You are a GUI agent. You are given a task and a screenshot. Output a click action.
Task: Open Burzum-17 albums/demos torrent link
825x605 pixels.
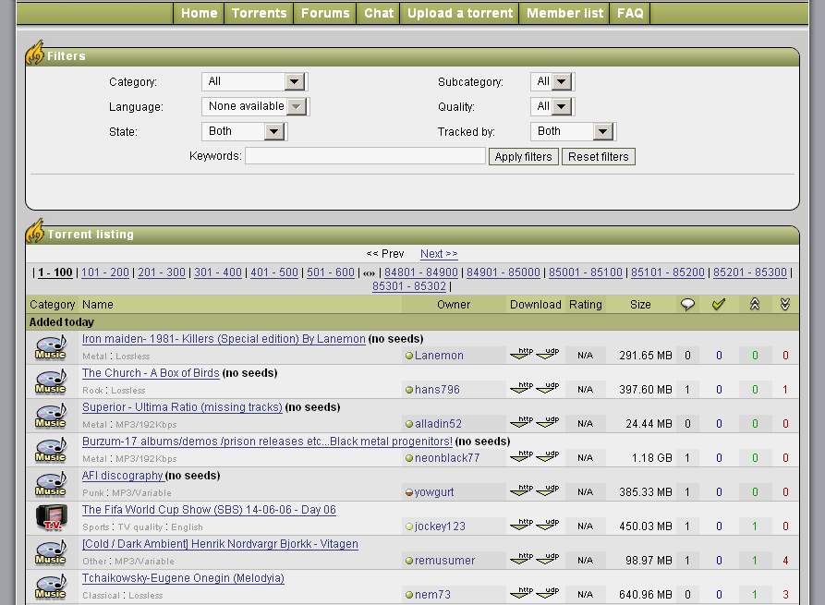click(x=267, y=442)
